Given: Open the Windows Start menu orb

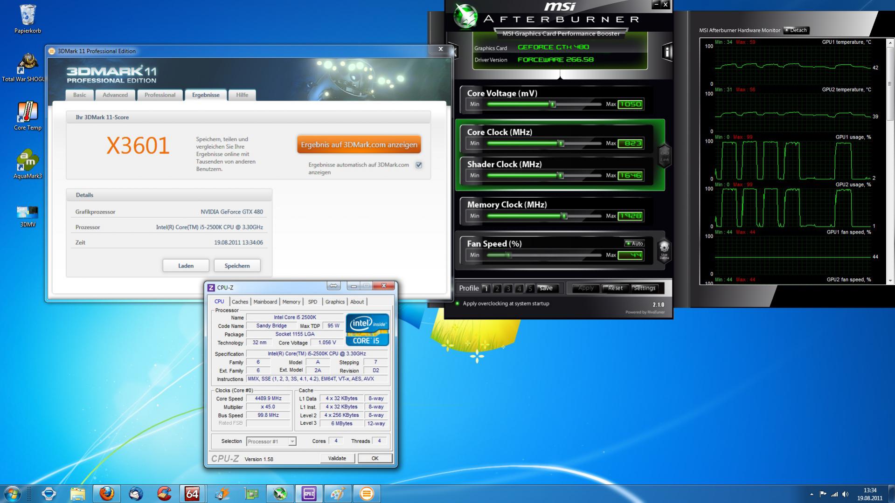Looking at the screenshot, I should pos(13,494).
